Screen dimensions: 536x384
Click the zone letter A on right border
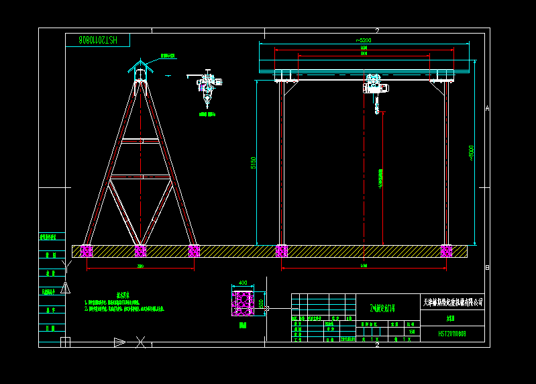488,108
